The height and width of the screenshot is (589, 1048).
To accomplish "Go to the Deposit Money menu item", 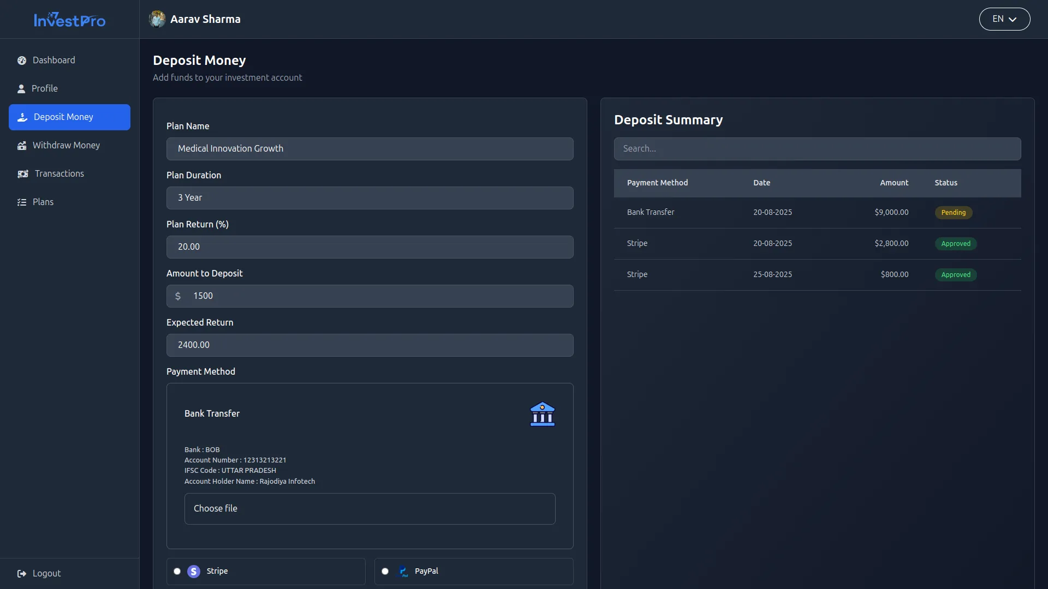I will pyautogui.click(x=69, y=117).
